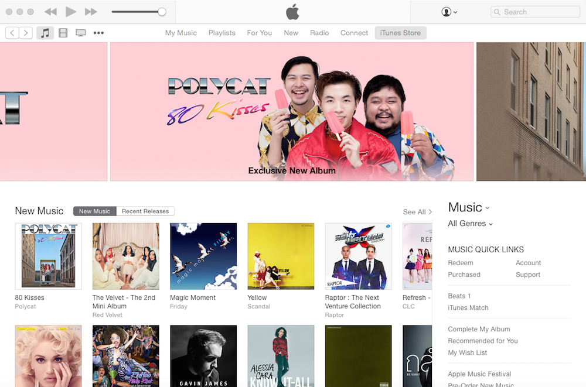
Task: Open 80 Kisses album cover
Action: point(48,256)
